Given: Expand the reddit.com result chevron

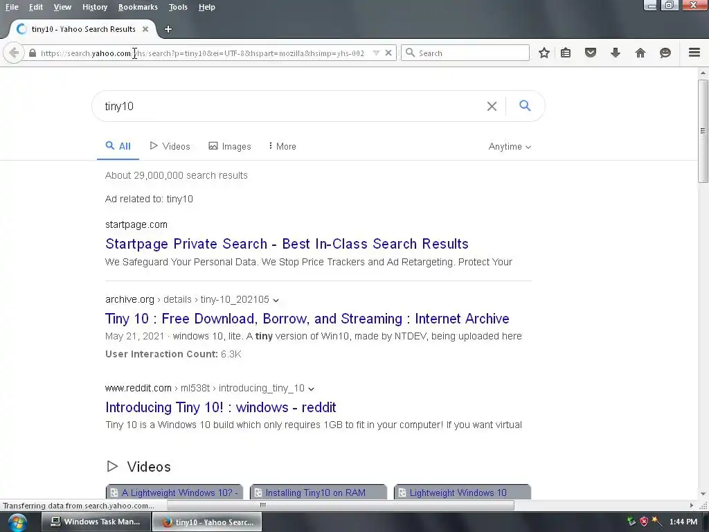Looking at the screenshot, I should pyautogui.click(x=311, y=389).
